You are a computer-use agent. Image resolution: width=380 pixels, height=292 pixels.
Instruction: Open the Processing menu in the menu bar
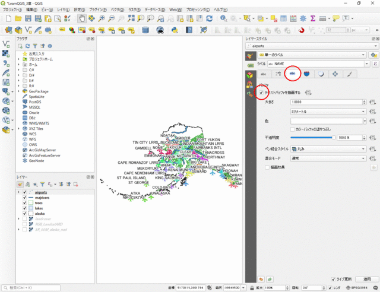point(198,9)
